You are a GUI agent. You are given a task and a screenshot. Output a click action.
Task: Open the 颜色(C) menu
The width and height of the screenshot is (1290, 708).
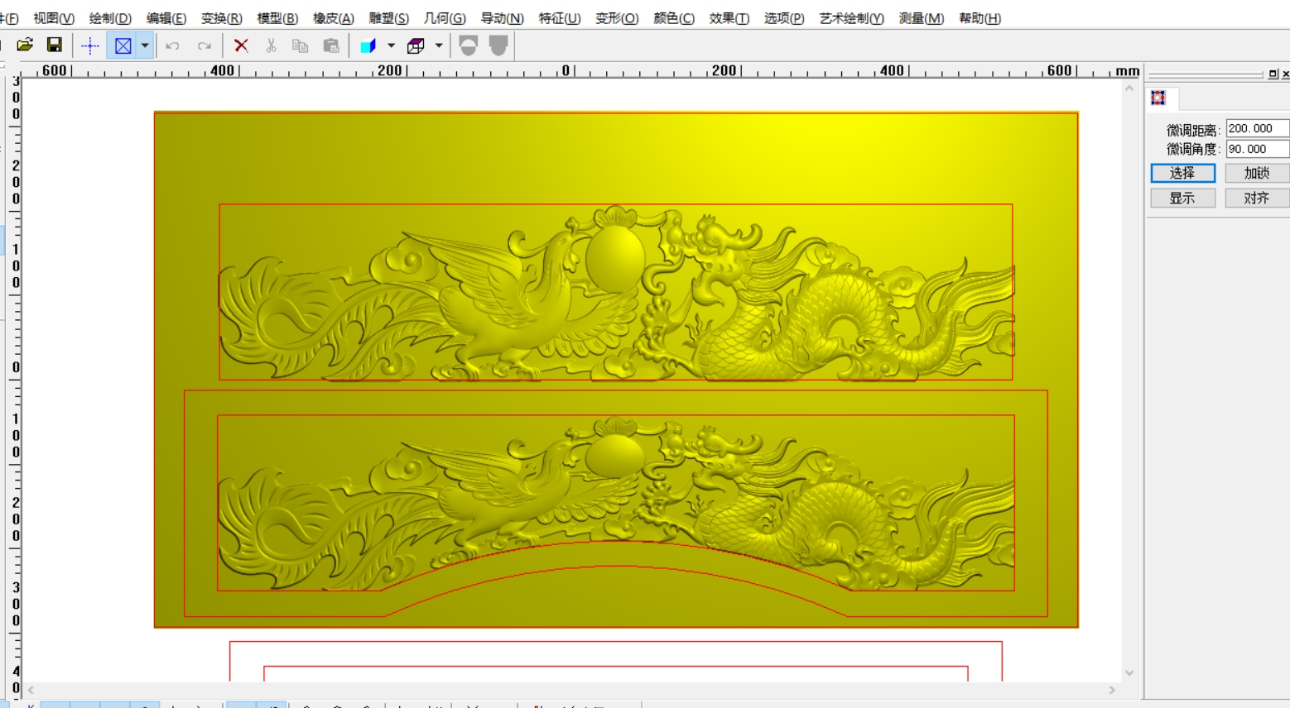(674, 18)
